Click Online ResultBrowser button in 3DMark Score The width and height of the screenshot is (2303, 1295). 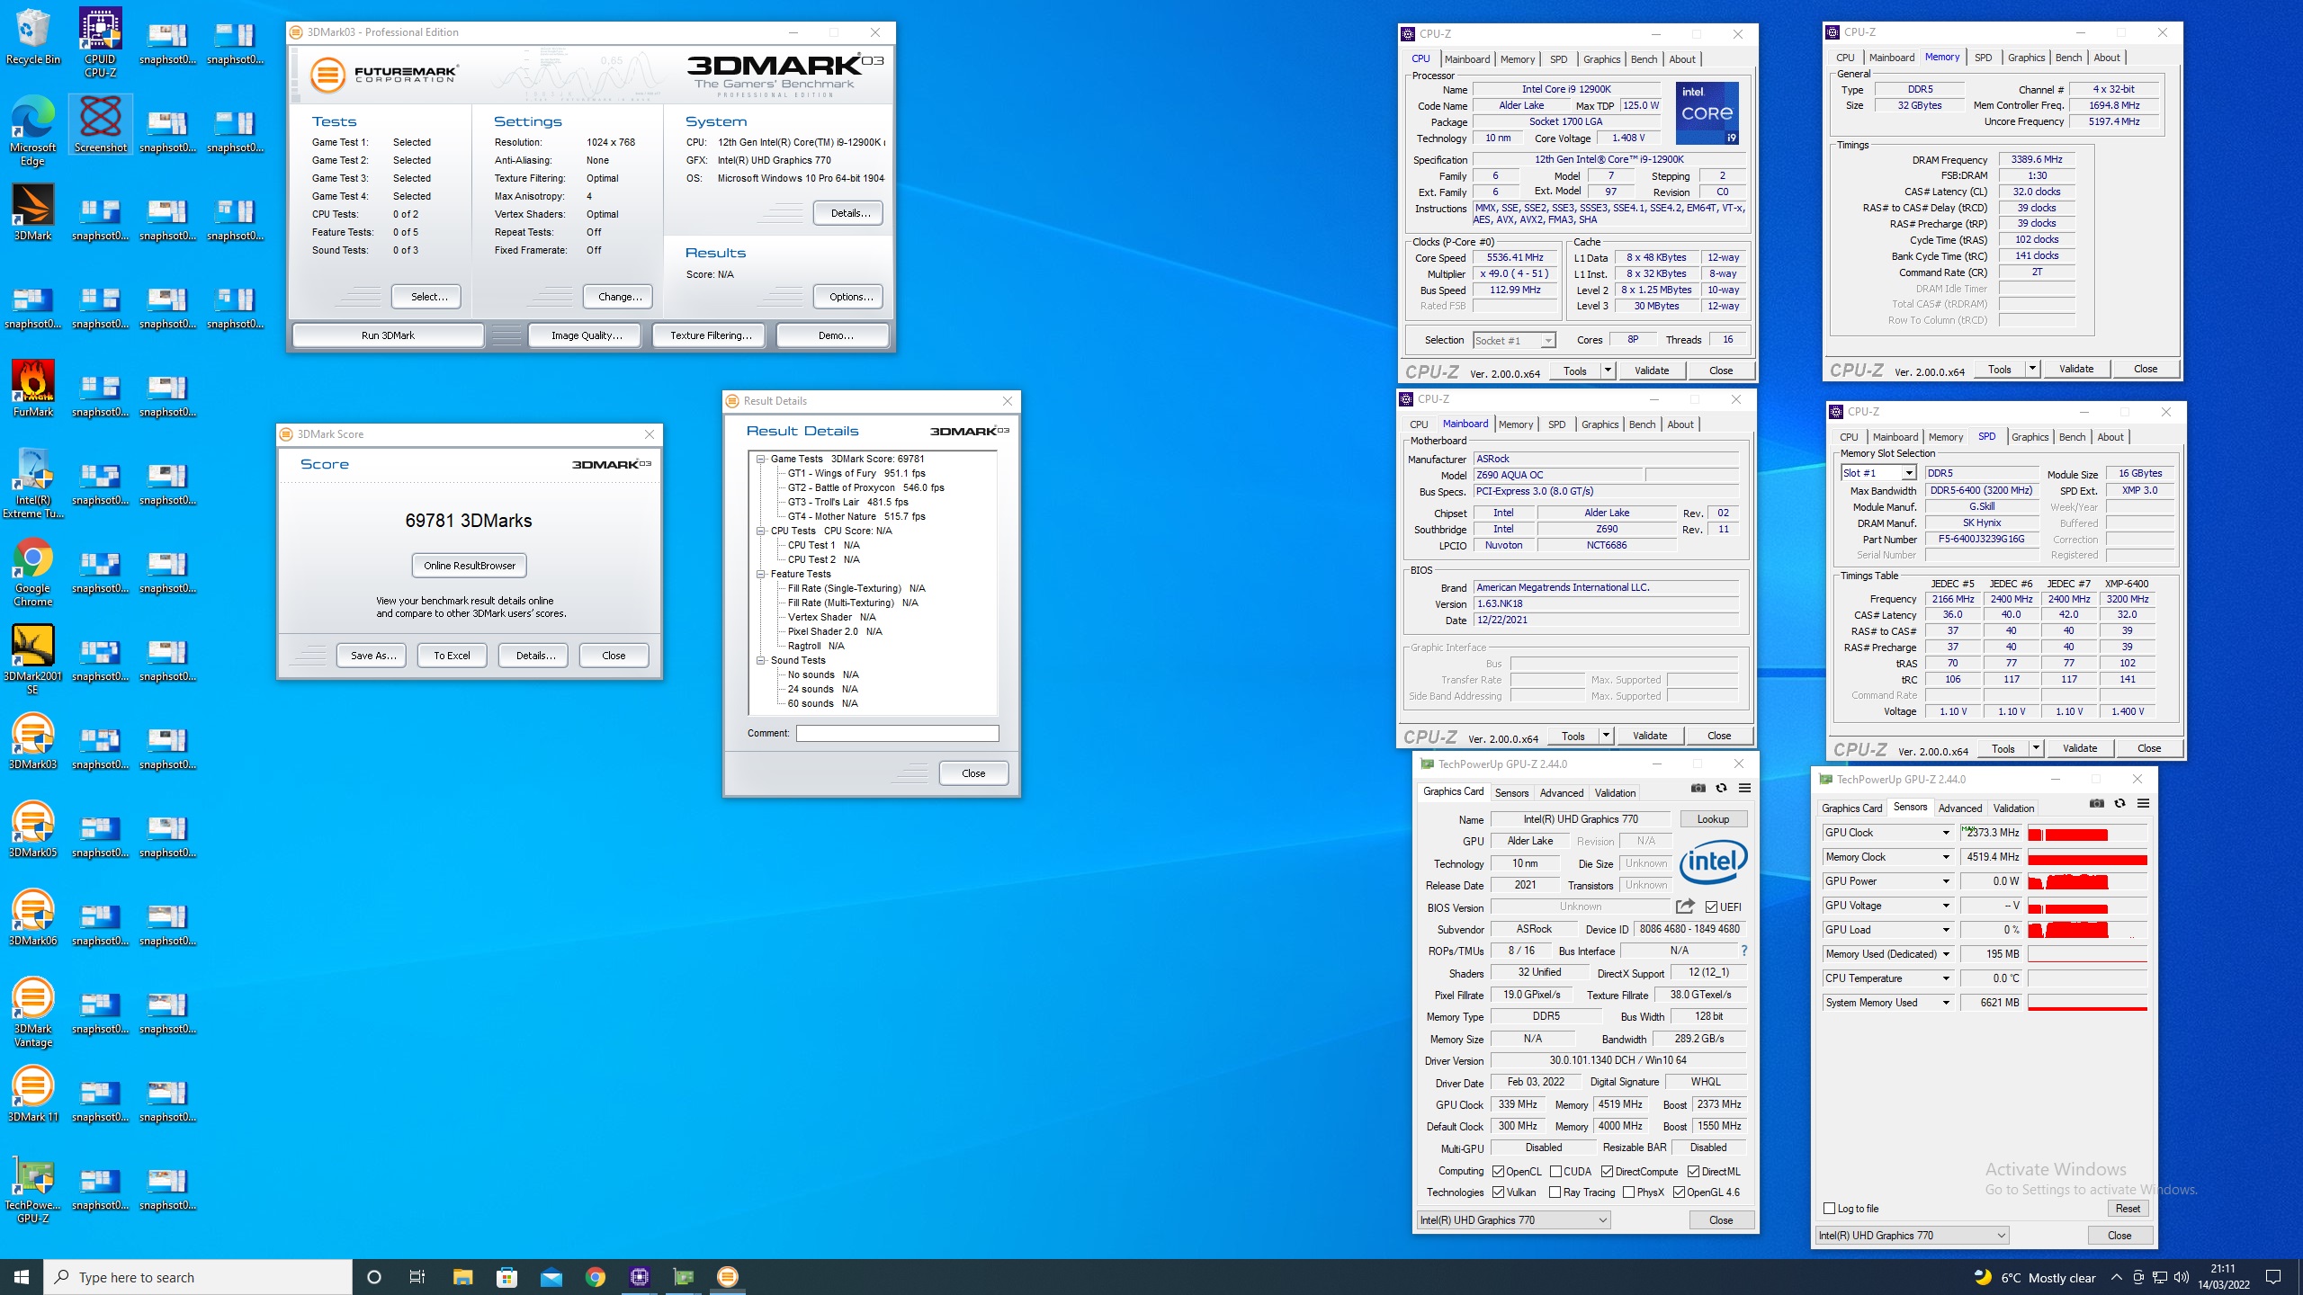(x=470, y=566)
